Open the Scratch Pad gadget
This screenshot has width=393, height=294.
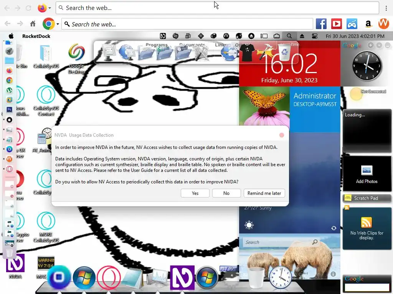367,198
